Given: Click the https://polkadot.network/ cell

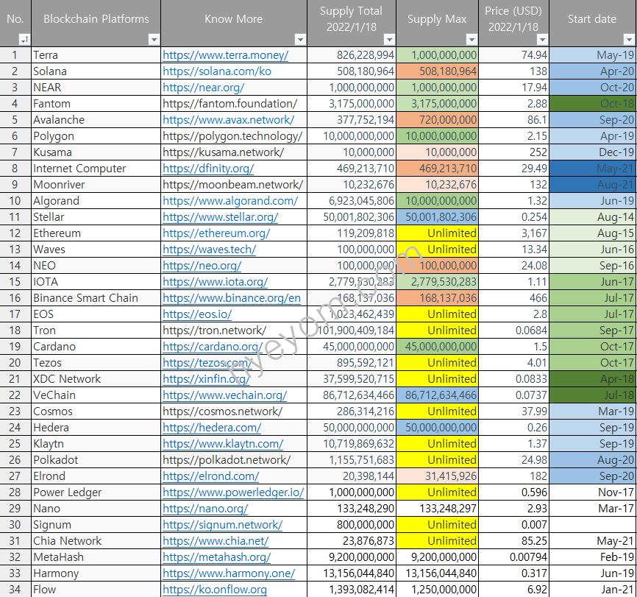Looking at the screenshot, I should coord(234,460).
